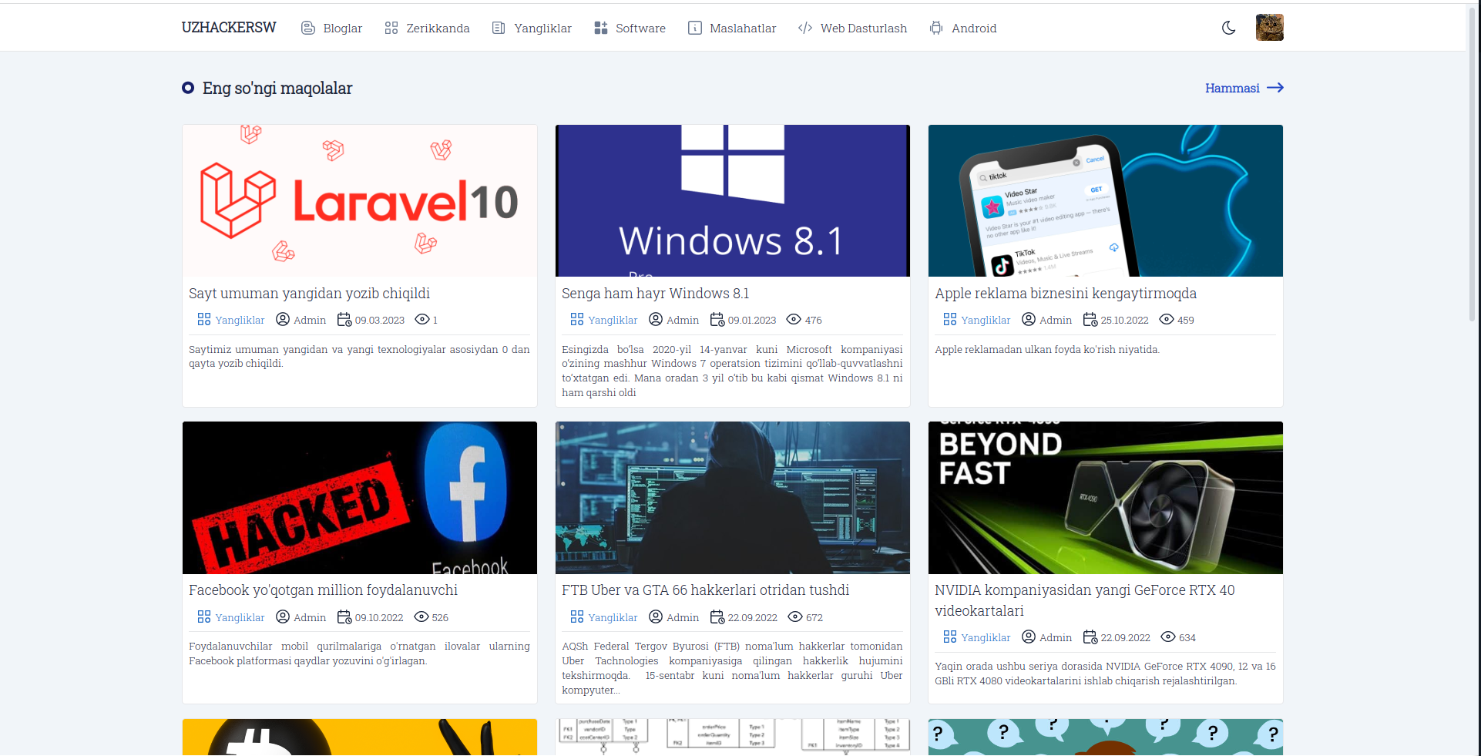This screenshot has width=1481, height=756.
Task: Open user profile avatar
Action: [1269, 28]
